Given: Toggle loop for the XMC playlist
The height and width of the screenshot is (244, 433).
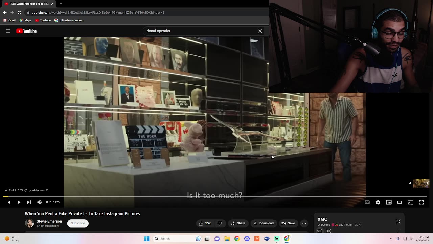Looking at the screenshot, I should click(x=320, y=231).
